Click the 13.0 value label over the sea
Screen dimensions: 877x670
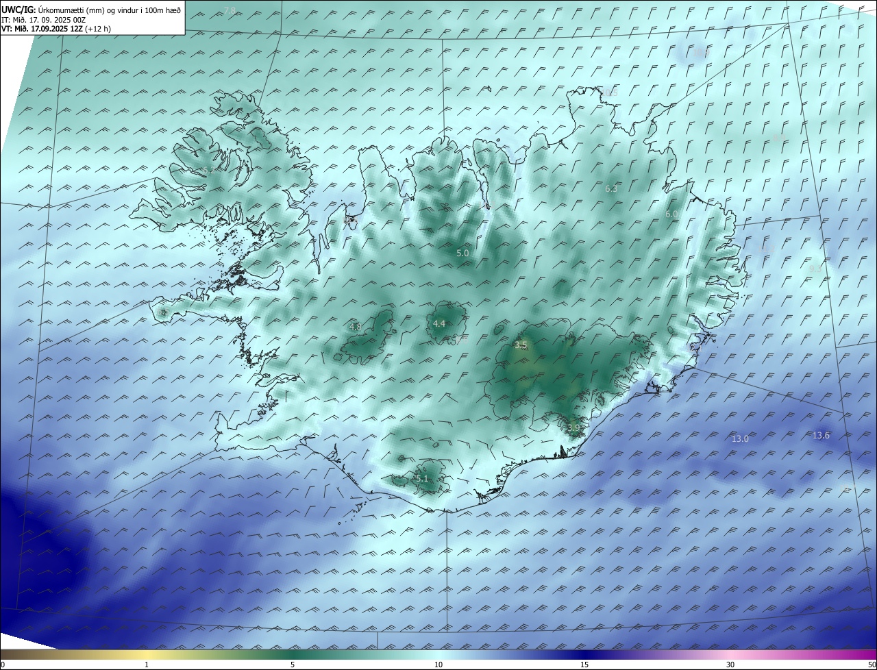(740, 438)
